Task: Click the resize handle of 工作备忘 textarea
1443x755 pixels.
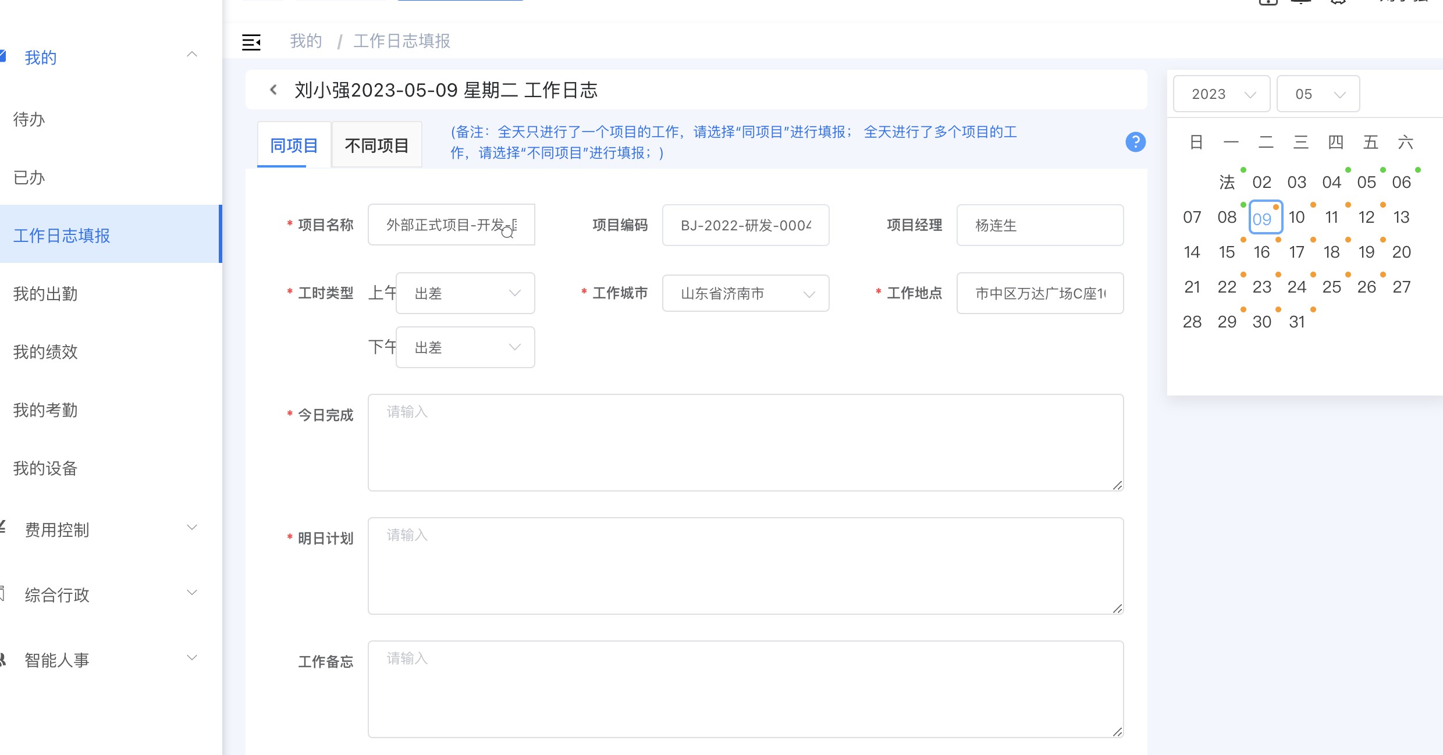Action: [x=1117, y=732]
